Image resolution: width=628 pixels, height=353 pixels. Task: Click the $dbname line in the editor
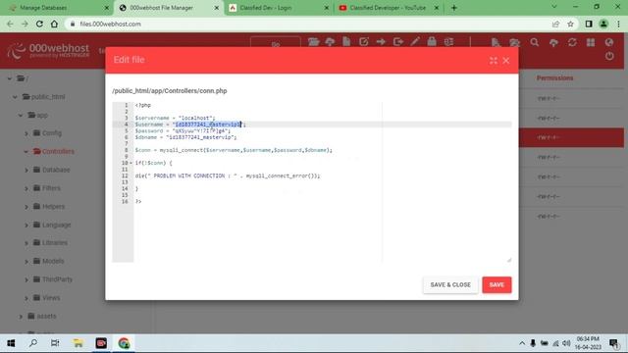[185, 137]
